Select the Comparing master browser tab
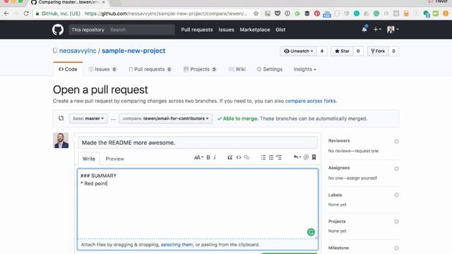Screen dimensions: 452x254 click(x=68, y=2)
